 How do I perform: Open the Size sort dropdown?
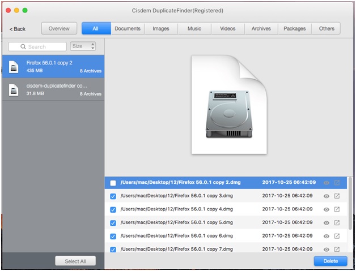(83, 46)
